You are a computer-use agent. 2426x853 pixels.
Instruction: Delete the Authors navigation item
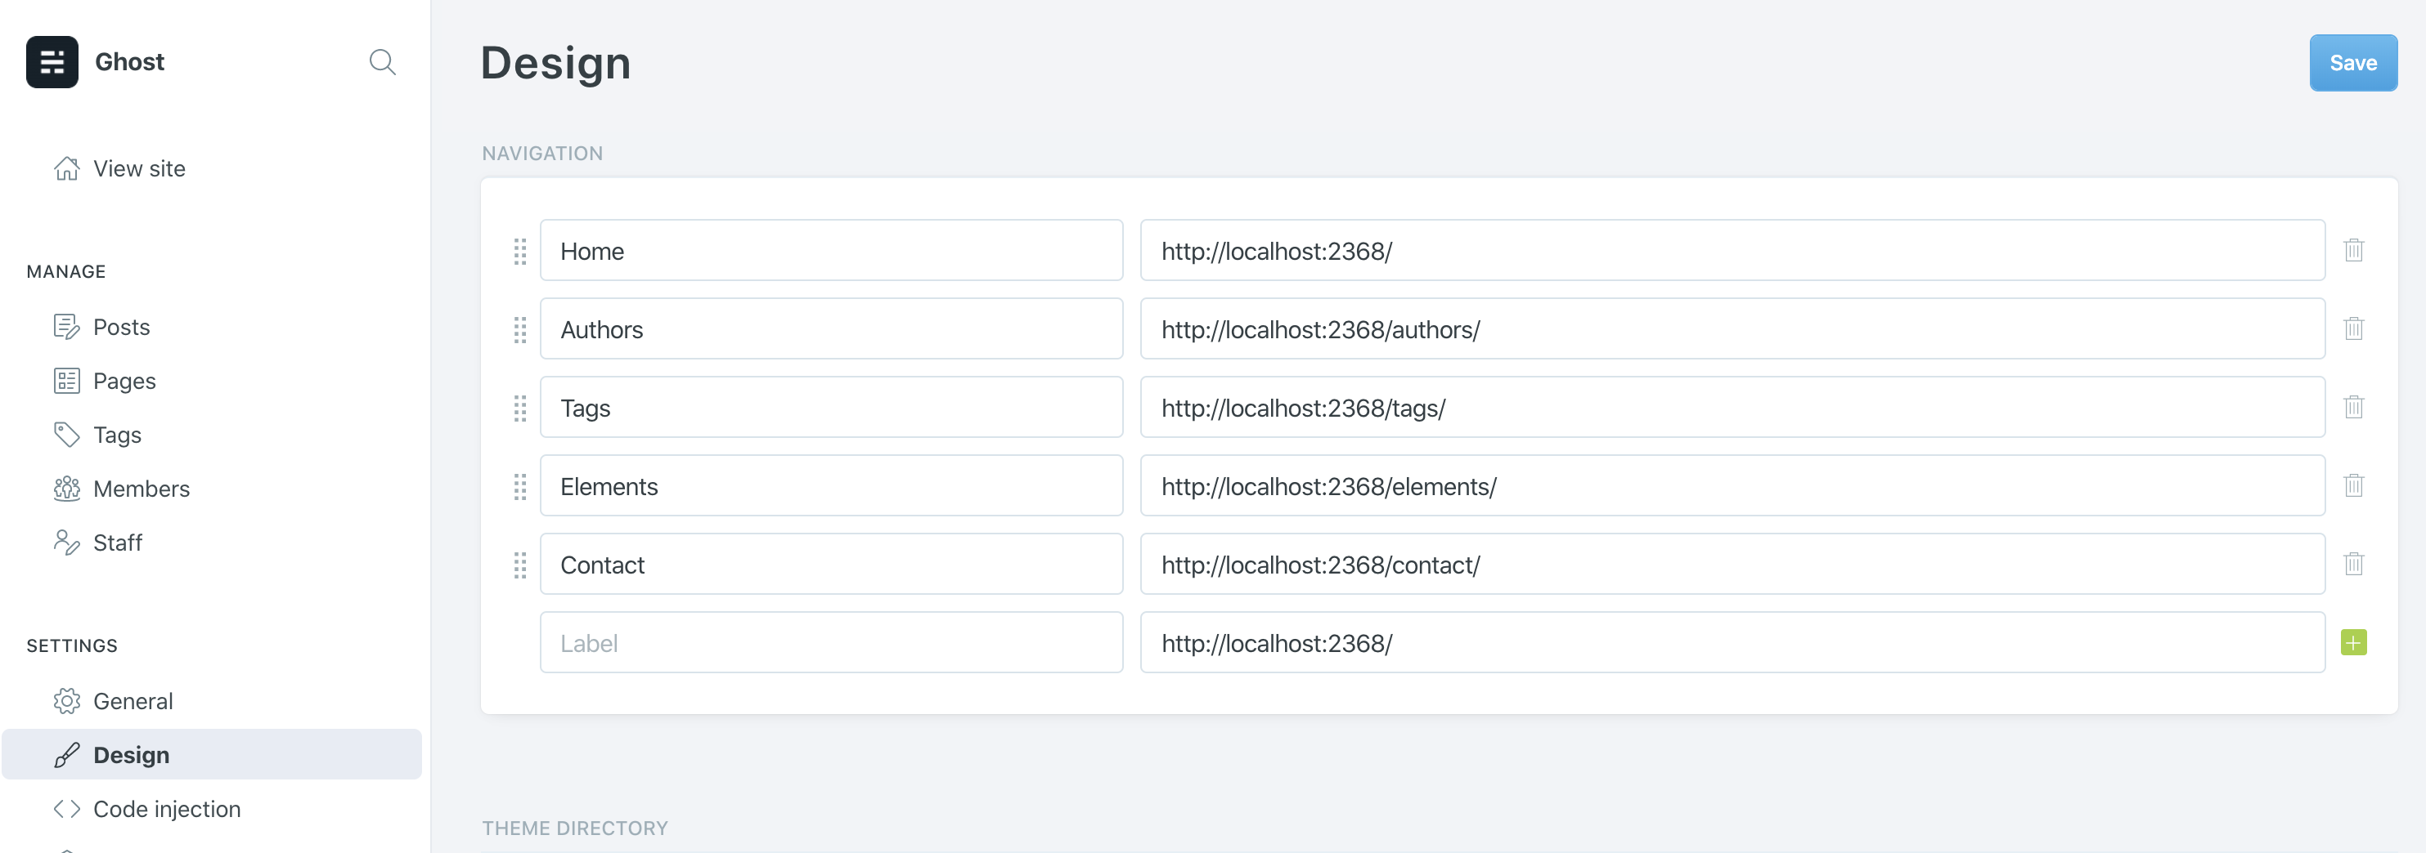coord(2352,329)
